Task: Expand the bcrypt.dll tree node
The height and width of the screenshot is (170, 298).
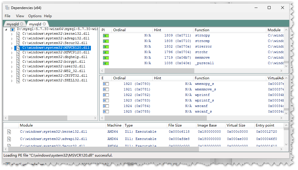Action: pos(12,62)
